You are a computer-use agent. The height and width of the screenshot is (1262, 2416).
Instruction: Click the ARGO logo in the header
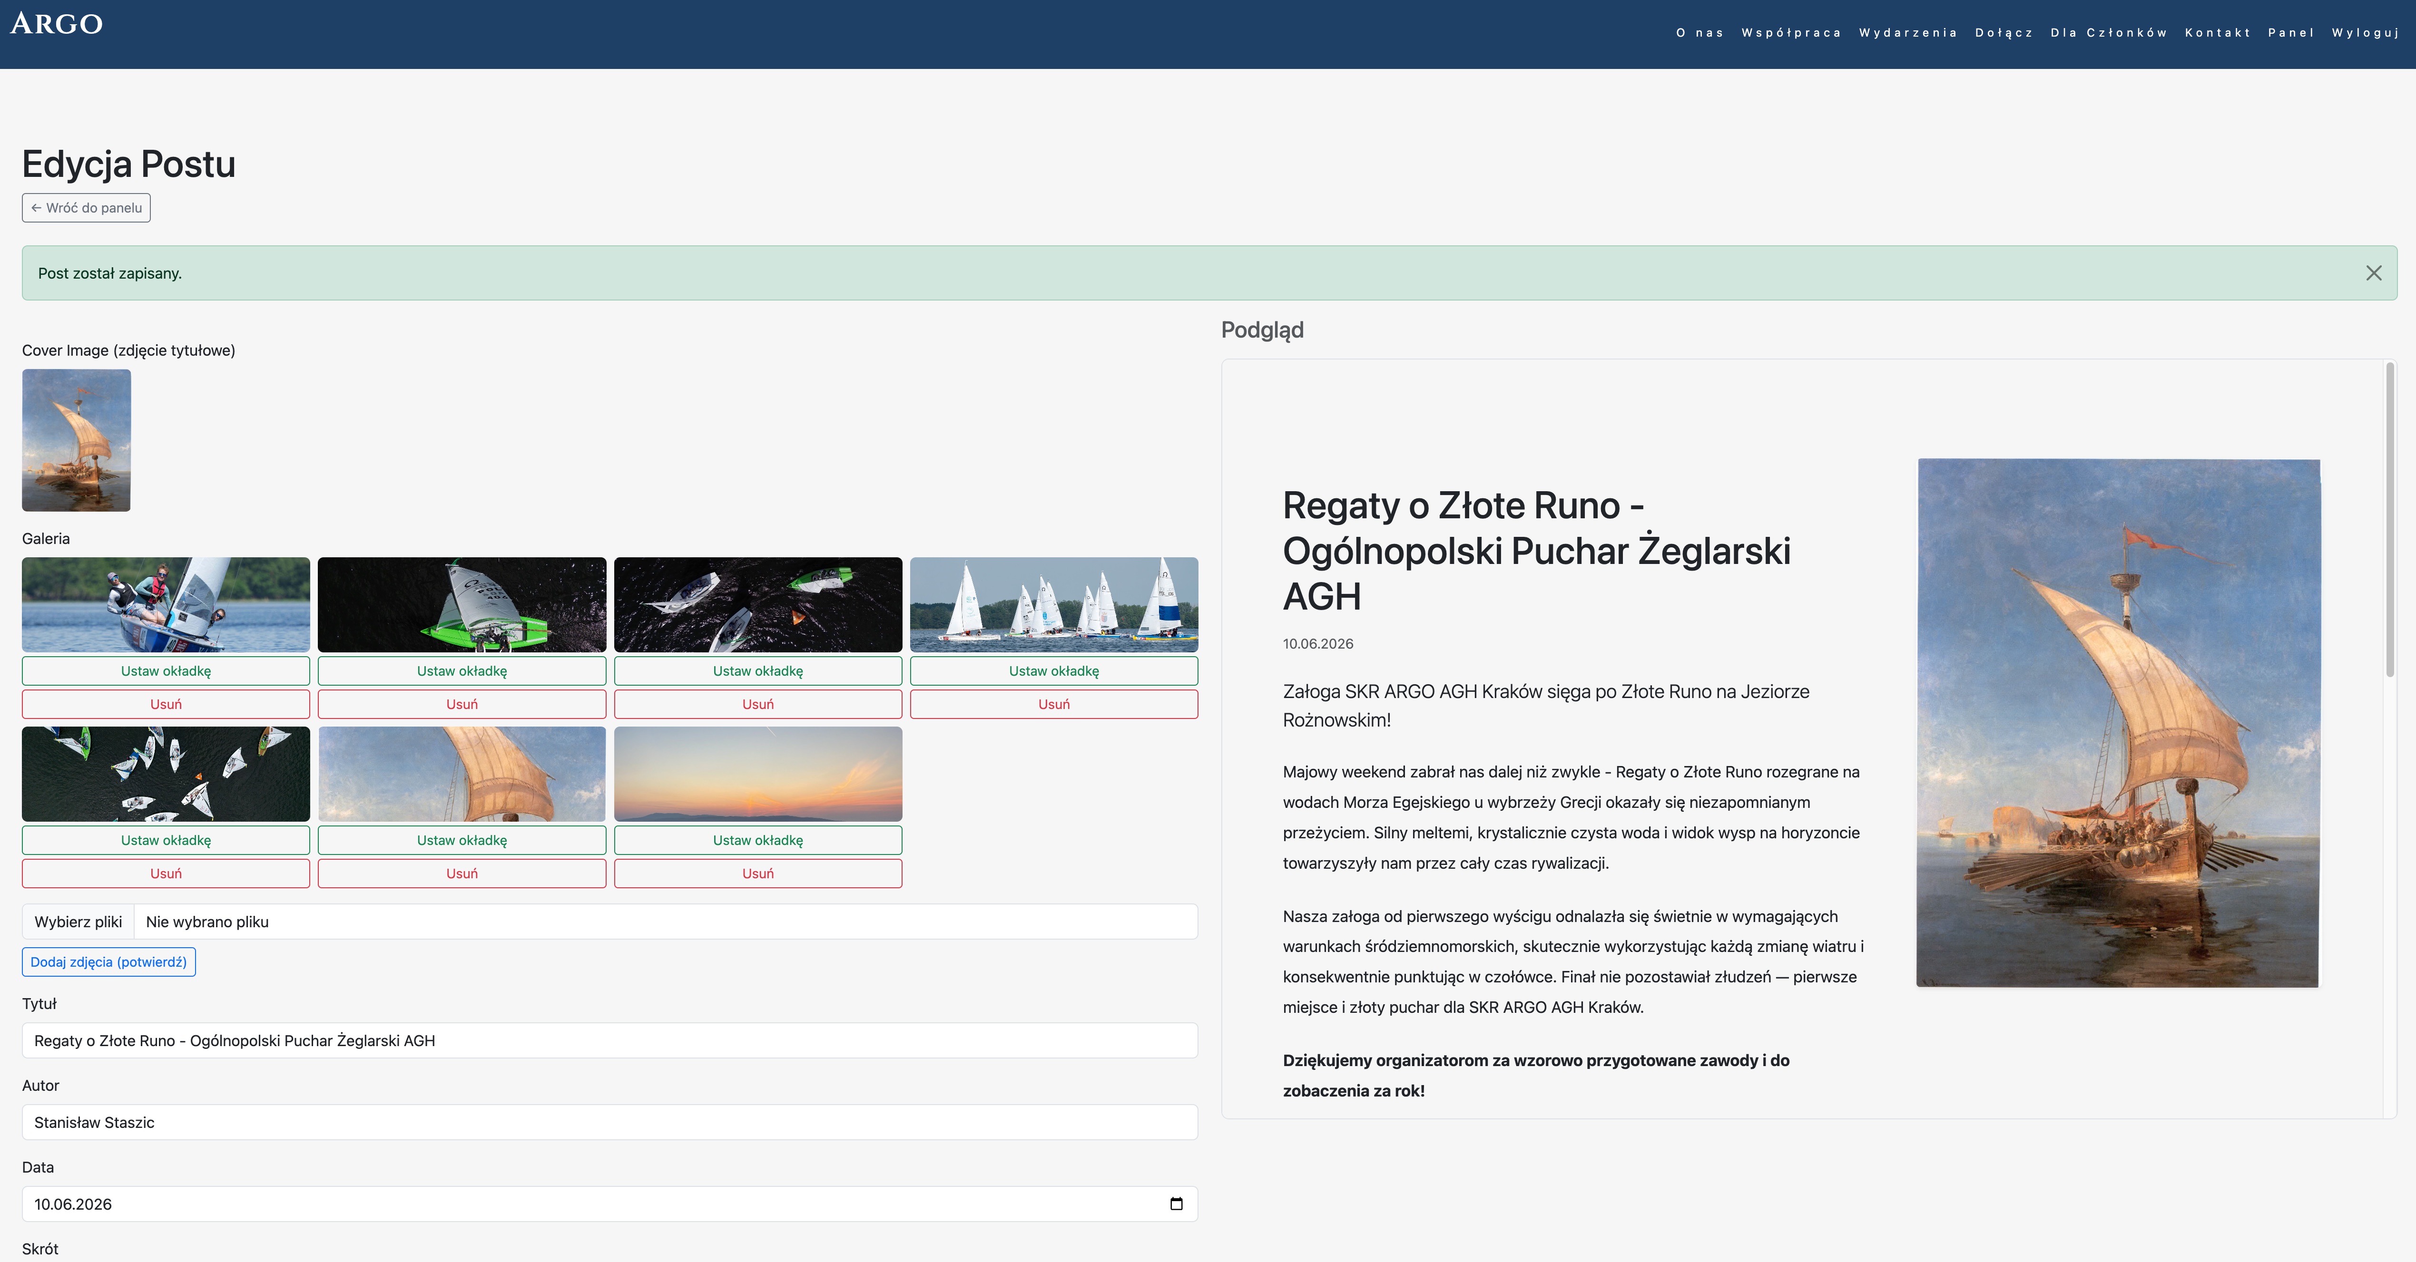tap(56, 23)
